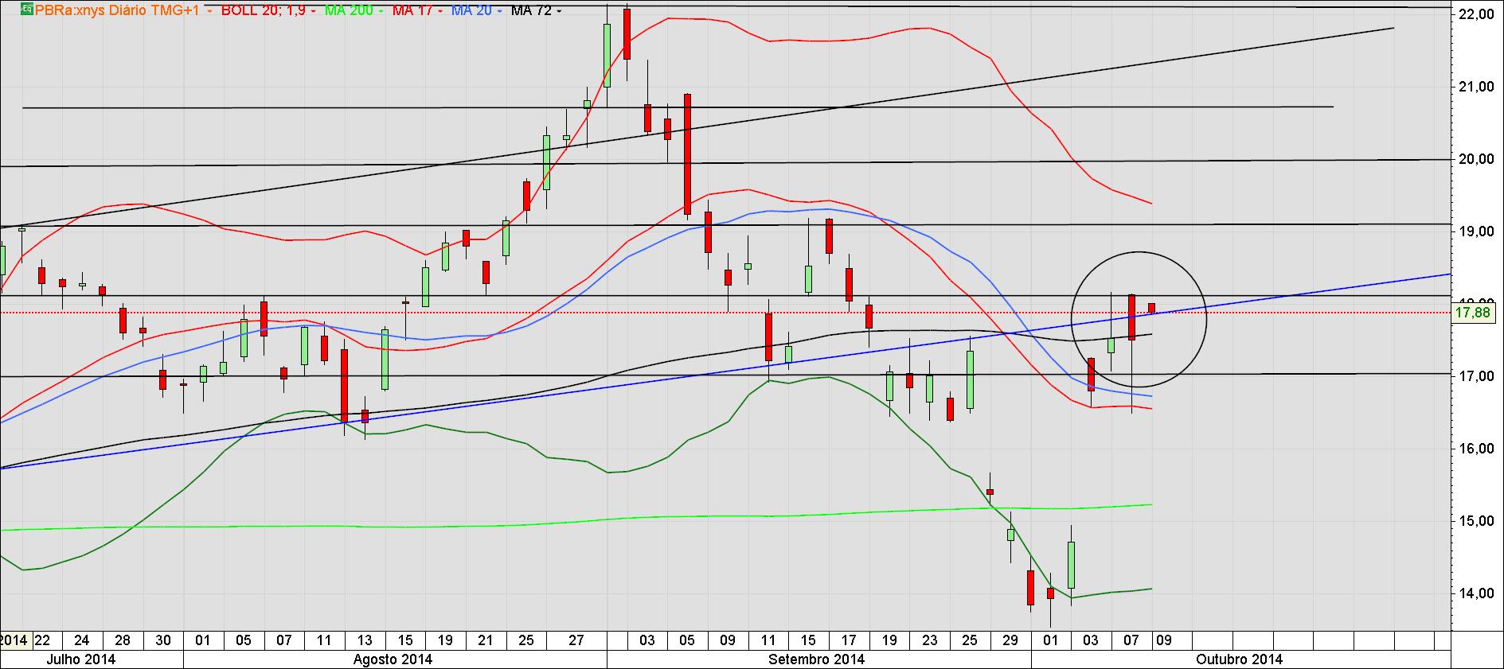
Task: Click the 21,00 price axis label
Action: tap(1475, 87)
